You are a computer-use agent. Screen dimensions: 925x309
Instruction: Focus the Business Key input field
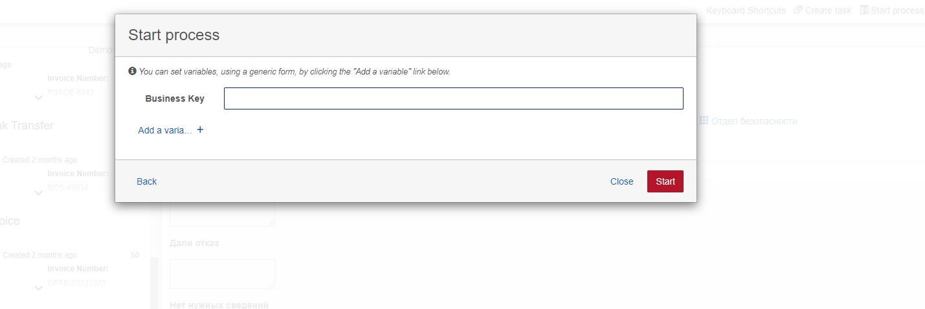click(x=454, y=98)
